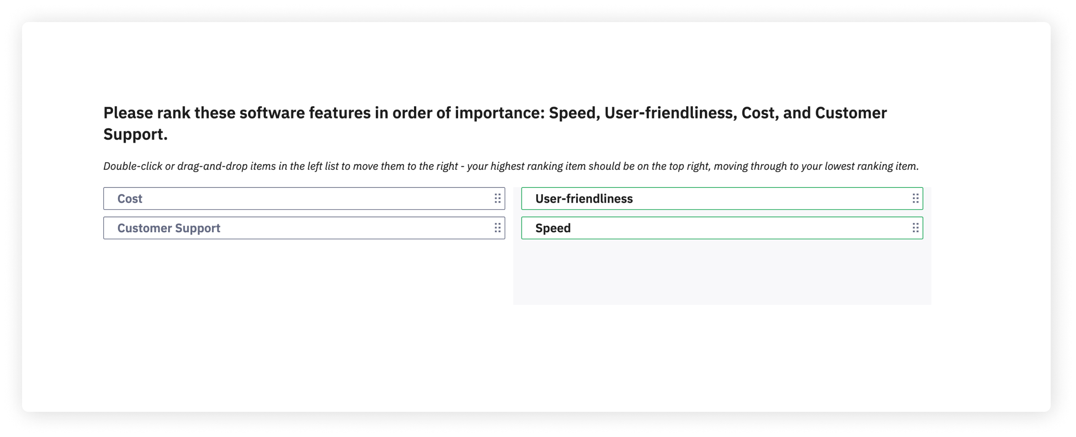Click 'Double-click' at start of instructions
The height and width of the screenshot is (437, 1076).
click(x=132, y=166)
